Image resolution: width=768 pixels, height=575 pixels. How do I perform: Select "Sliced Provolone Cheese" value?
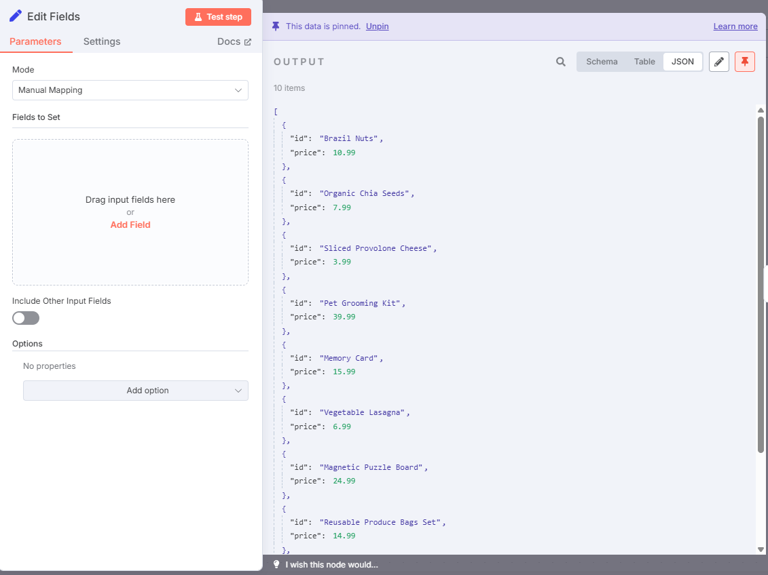[x=376, y=248]
